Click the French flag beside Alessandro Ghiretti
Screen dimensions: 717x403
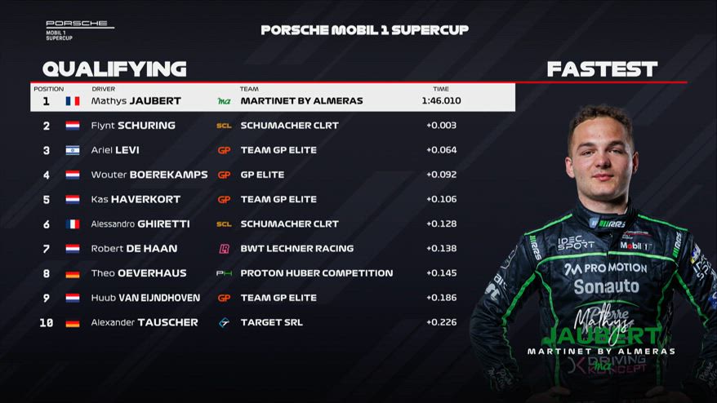73,224
